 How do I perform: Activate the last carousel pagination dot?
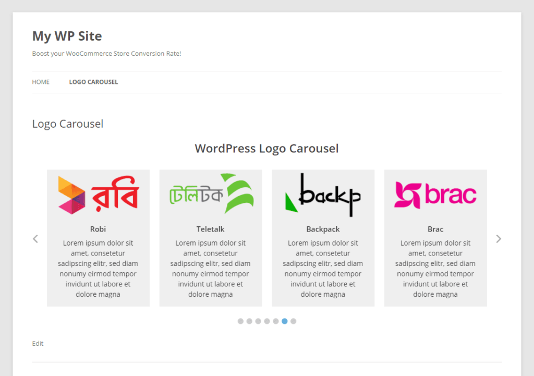click(293, 321)
